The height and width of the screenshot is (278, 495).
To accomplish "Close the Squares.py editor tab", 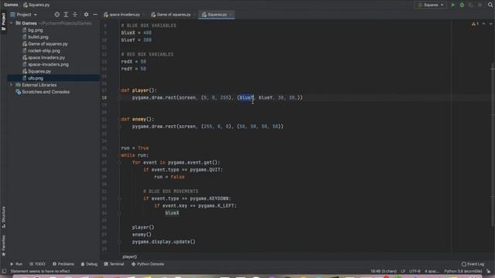I will click(231, 15).
